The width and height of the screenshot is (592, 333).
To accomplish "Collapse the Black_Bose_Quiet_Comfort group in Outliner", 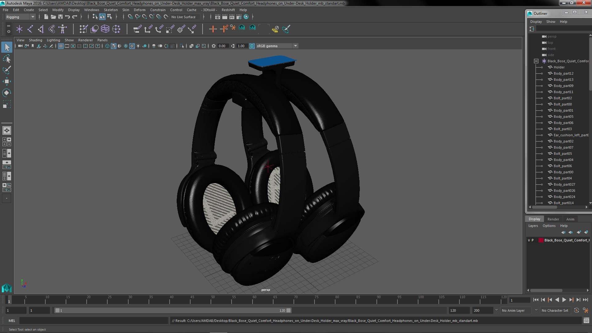I will (x=536, y=61).
